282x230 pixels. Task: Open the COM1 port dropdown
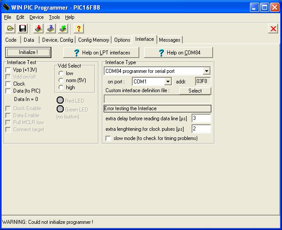click(x=168, y=82)
